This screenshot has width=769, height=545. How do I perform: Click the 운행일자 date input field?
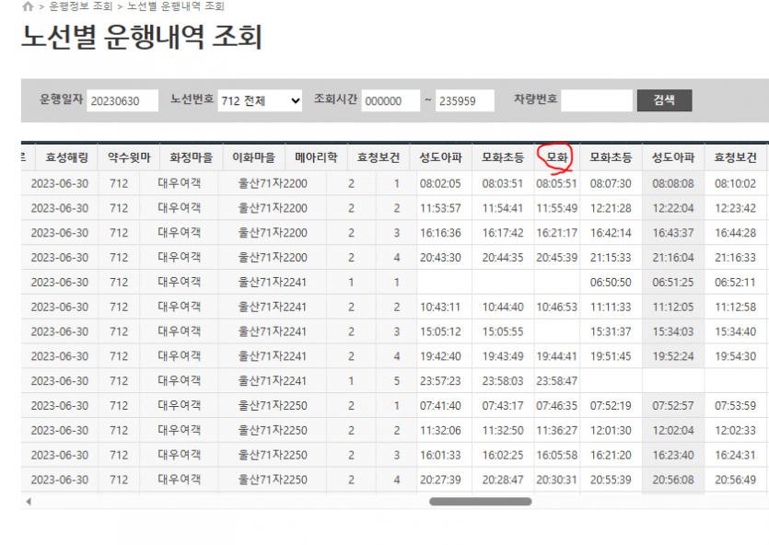122,100
